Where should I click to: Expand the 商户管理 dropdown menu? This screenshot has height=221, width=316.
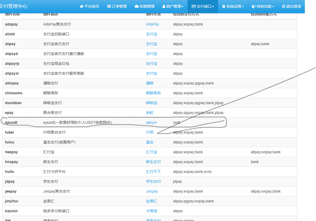(x=173, y=6)
